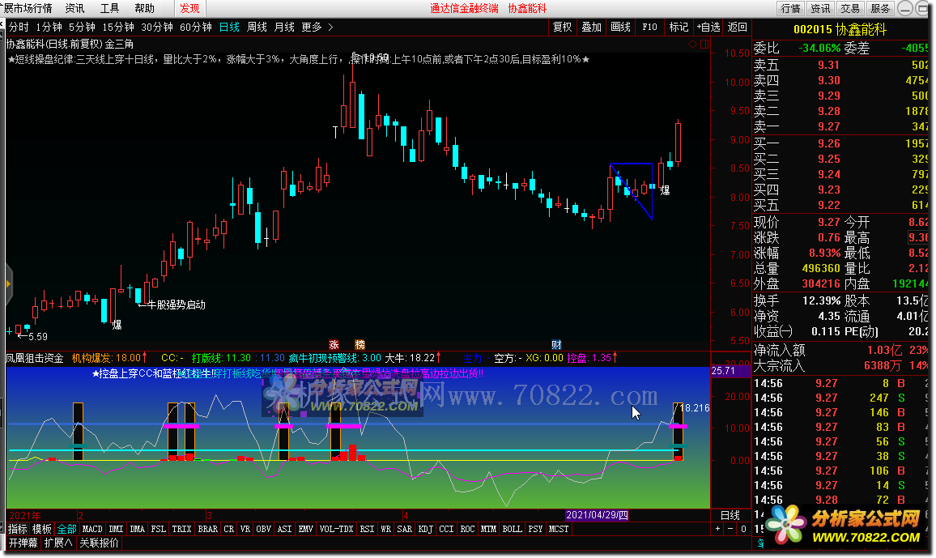
Task: Click the 榜 marker below the chart
Action: tap(360, 344)
